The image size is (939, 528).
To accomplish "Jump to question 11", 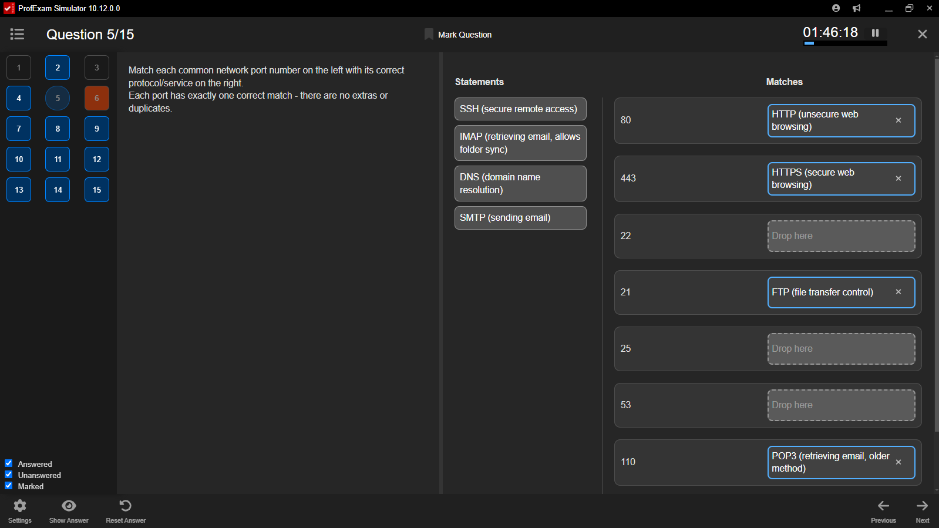I will coord(58,159).
